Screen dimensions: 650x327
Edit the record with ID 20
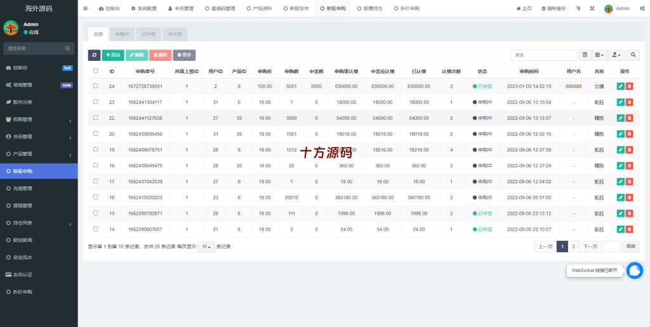(621, 134)
